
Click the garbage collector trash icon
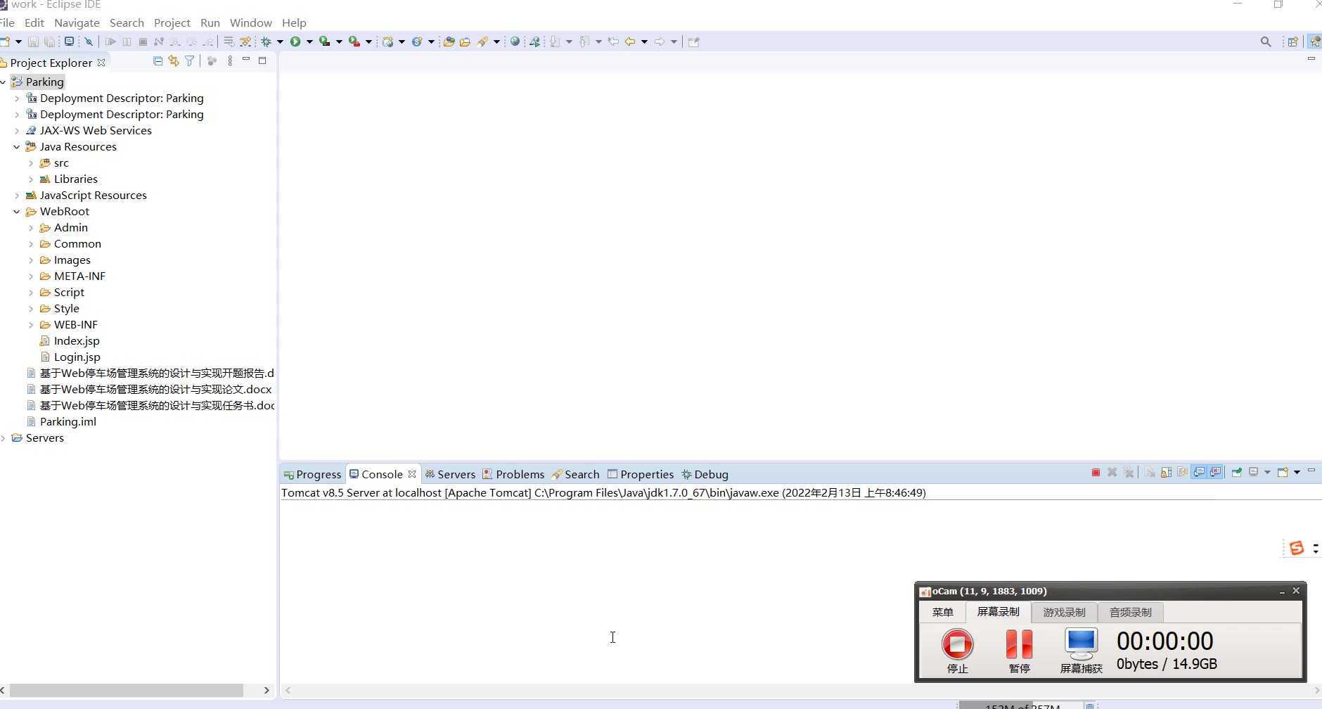point(1089,705)
